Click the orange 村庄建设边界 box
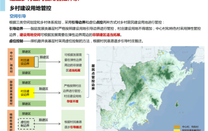This screenshot has height=131, width=208. click(26, 62)
